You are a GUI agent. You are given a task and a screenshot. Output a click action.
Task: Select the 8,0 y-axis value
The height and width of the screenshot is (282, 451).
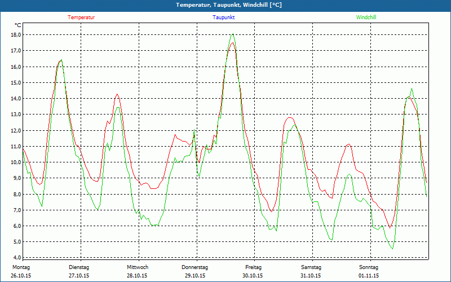point(17,194)
